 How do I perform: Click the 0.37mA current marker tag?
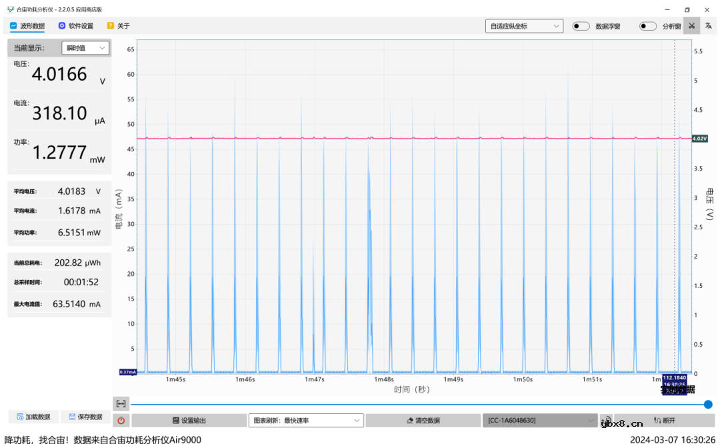pyautogui.click(x=127, y=372)
